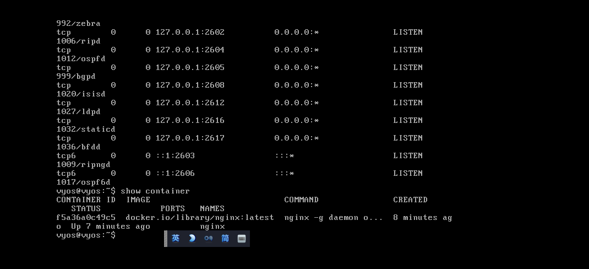Click the CREATED column header
Screen dimensions: 589x269
(410, 200)
